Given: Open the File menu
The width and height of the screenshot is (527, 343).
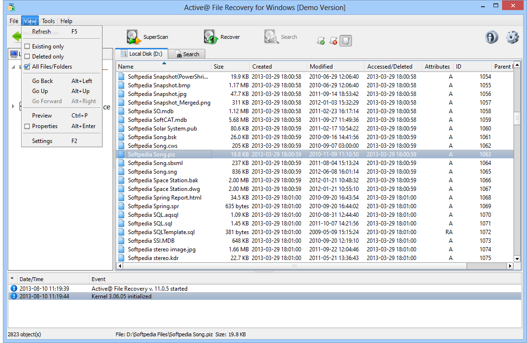Looking at the screenshot, I should 14,21.
